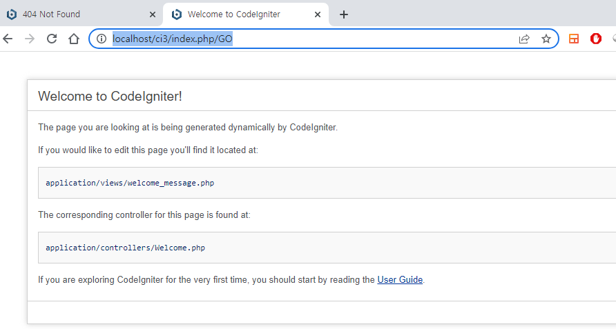Open the orange layout extension icon
Screen dimensions: 616x329
coord(574,39)
